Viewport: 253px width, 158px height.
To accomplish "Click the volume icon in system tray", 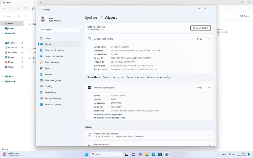I will pos(233,154).
